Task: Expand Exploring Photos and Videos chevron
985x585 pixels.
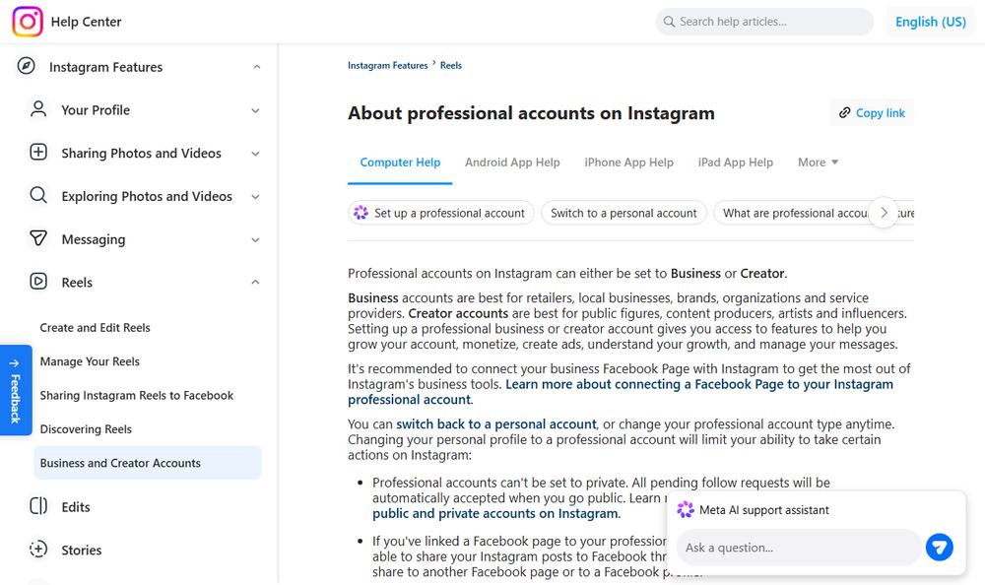Action: pyautogui.click(x=256, y=197)
